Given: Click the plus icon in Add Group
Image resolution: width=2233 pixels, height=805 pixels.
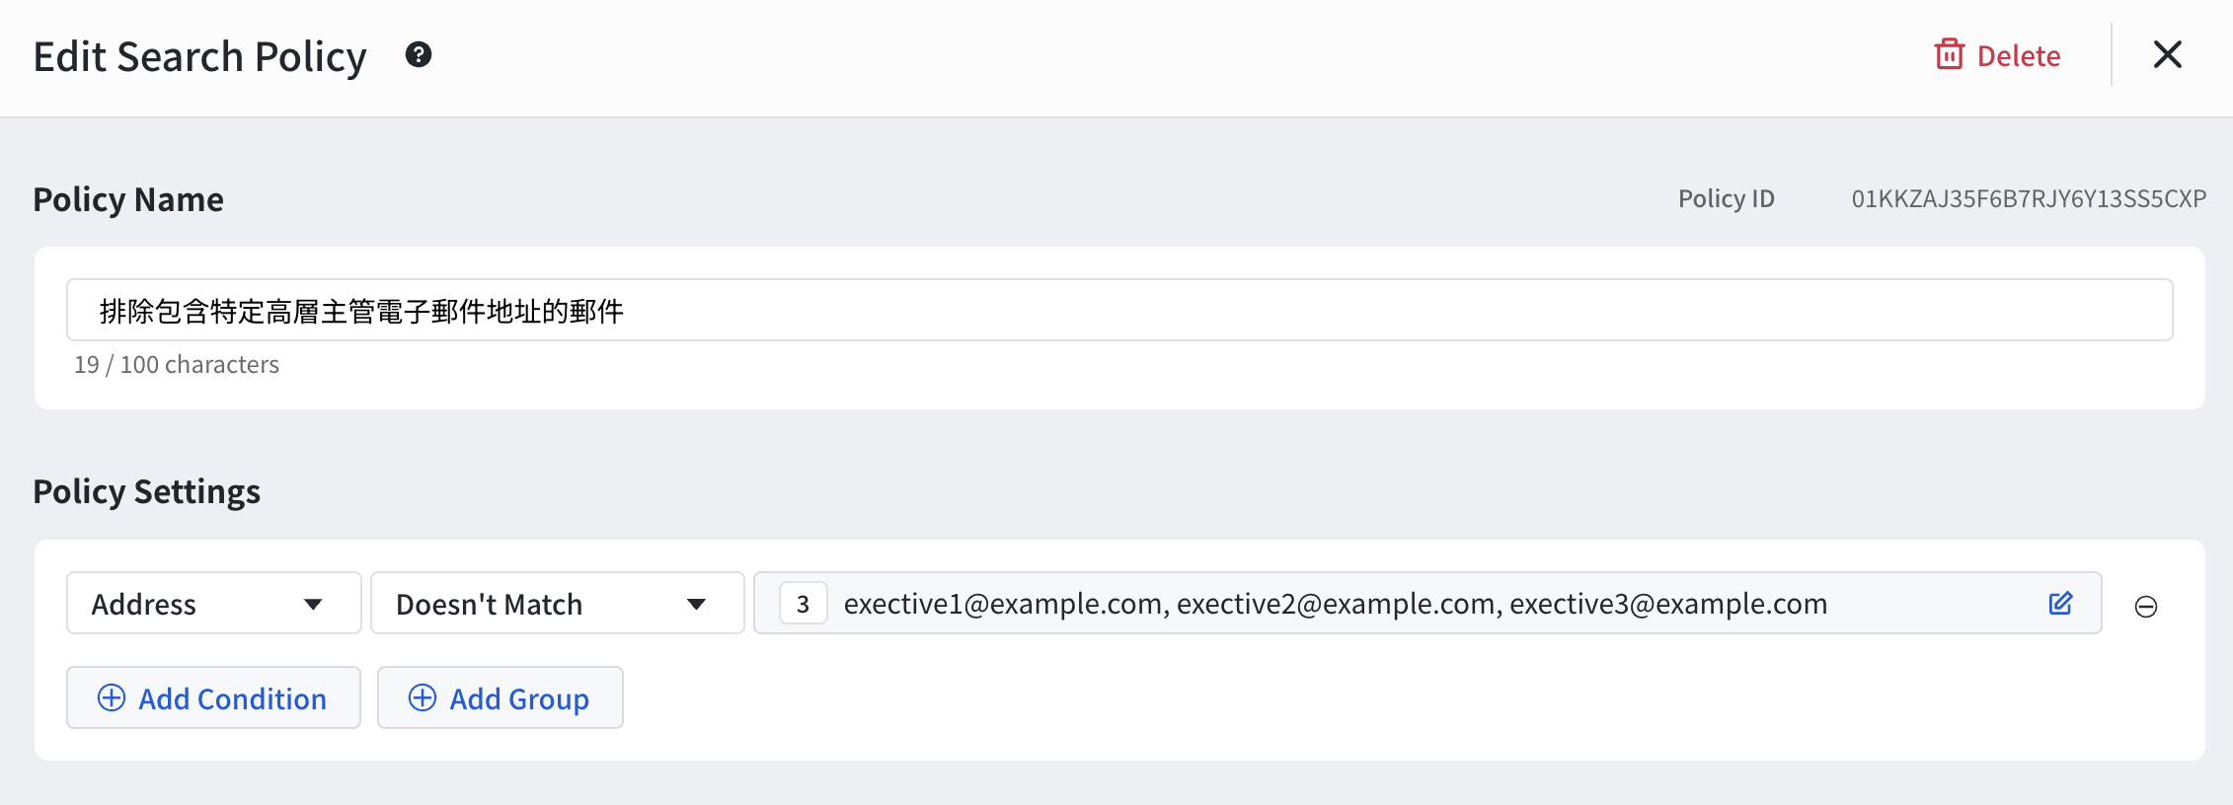Looking at the screenshot, I should [423, 697].
